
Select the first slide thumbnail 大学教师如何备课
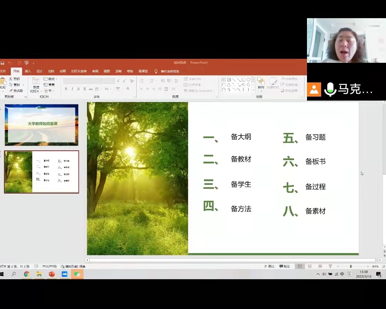click(41, 125)
